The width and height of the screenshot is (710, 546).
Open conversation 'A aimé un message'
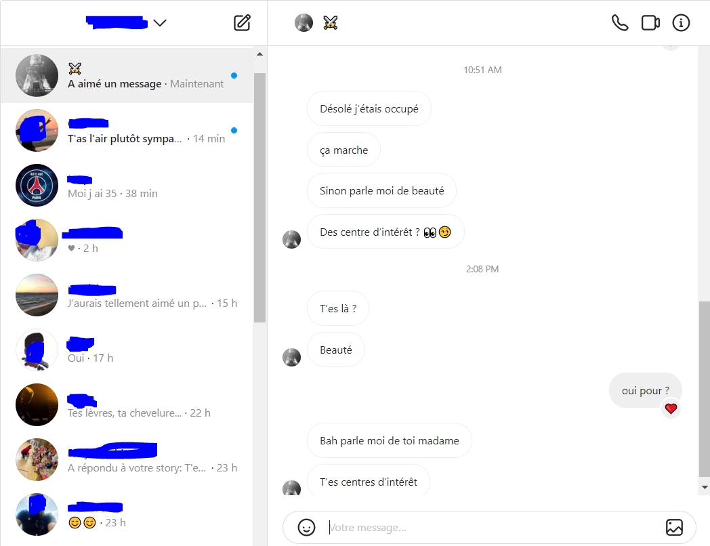[x=127, y=76]
